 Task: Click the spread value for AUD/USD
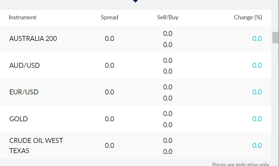(109, 65)
